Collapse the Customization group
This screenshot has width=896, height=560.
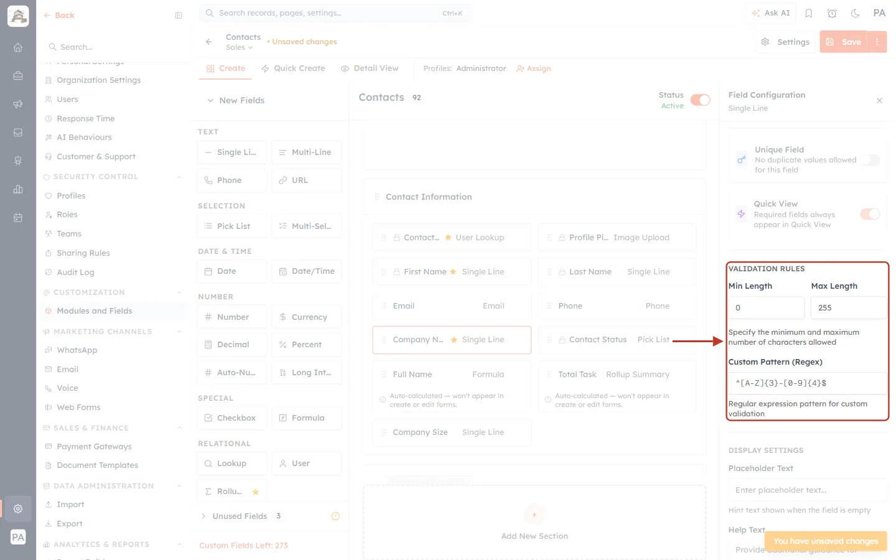click(x=180, y=292)
